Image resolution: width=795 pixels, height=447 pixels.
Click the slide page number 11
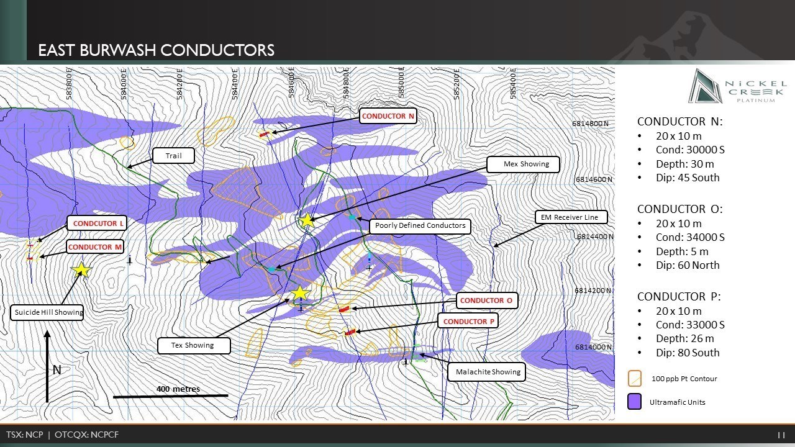click(x=782, y=435)
